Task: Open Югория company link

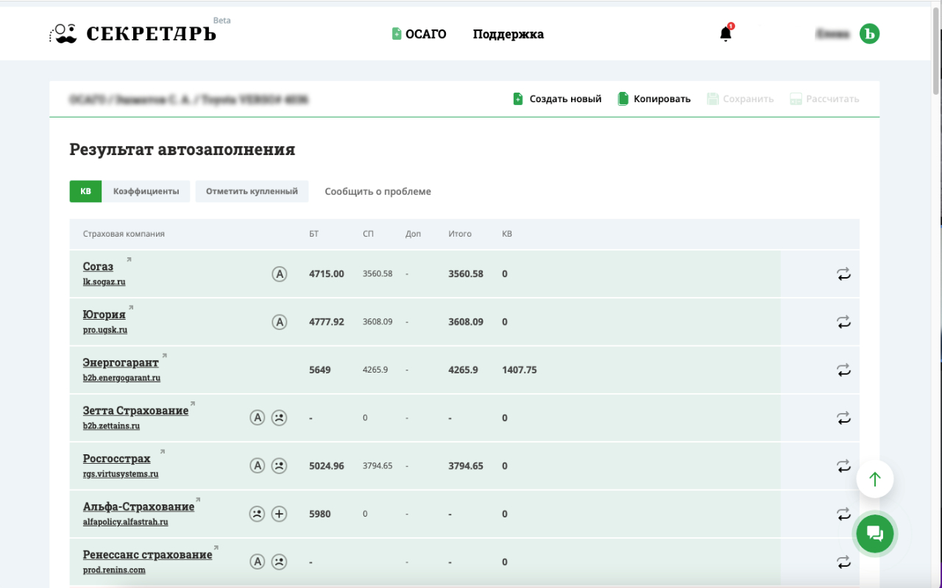Action: tap(104, 315)
